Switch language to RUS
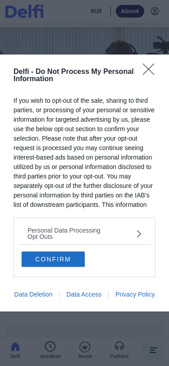The image size is (169, 366). click(x=96, y=11)
